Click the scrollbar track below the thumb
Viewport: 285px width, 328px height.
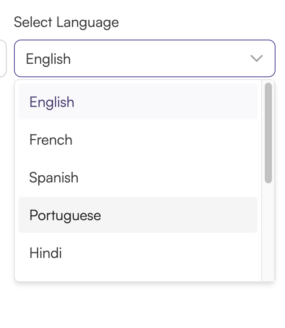tap(268, 232)
